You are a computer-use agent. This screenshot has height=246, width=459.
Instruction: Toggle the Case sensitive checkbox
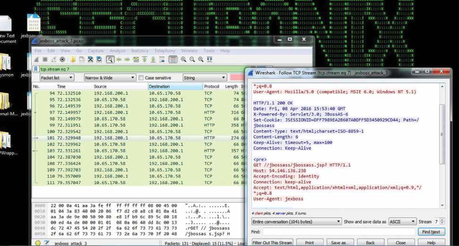tap(141, 78)
